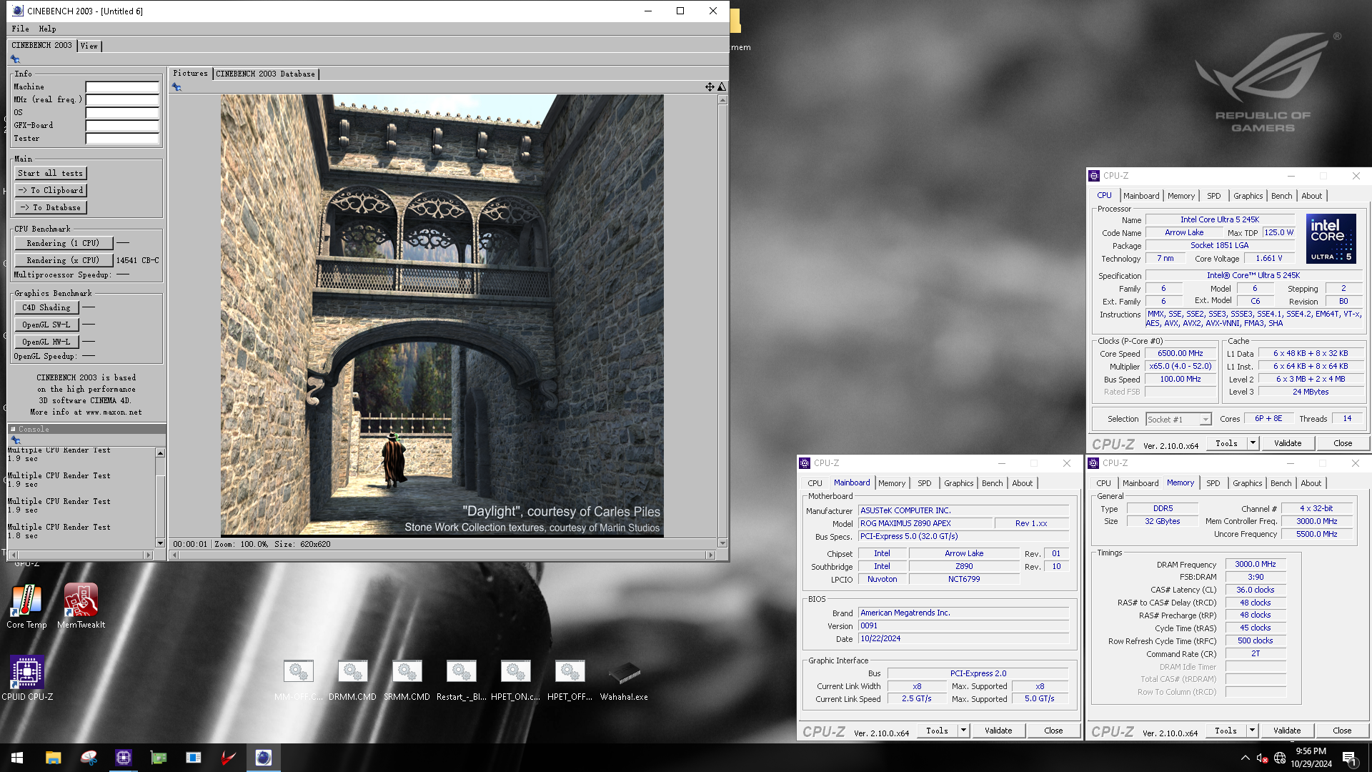Click the picture view horizontal scrollbar track
Screen dimensions: 1372x772
coord(442,555)
